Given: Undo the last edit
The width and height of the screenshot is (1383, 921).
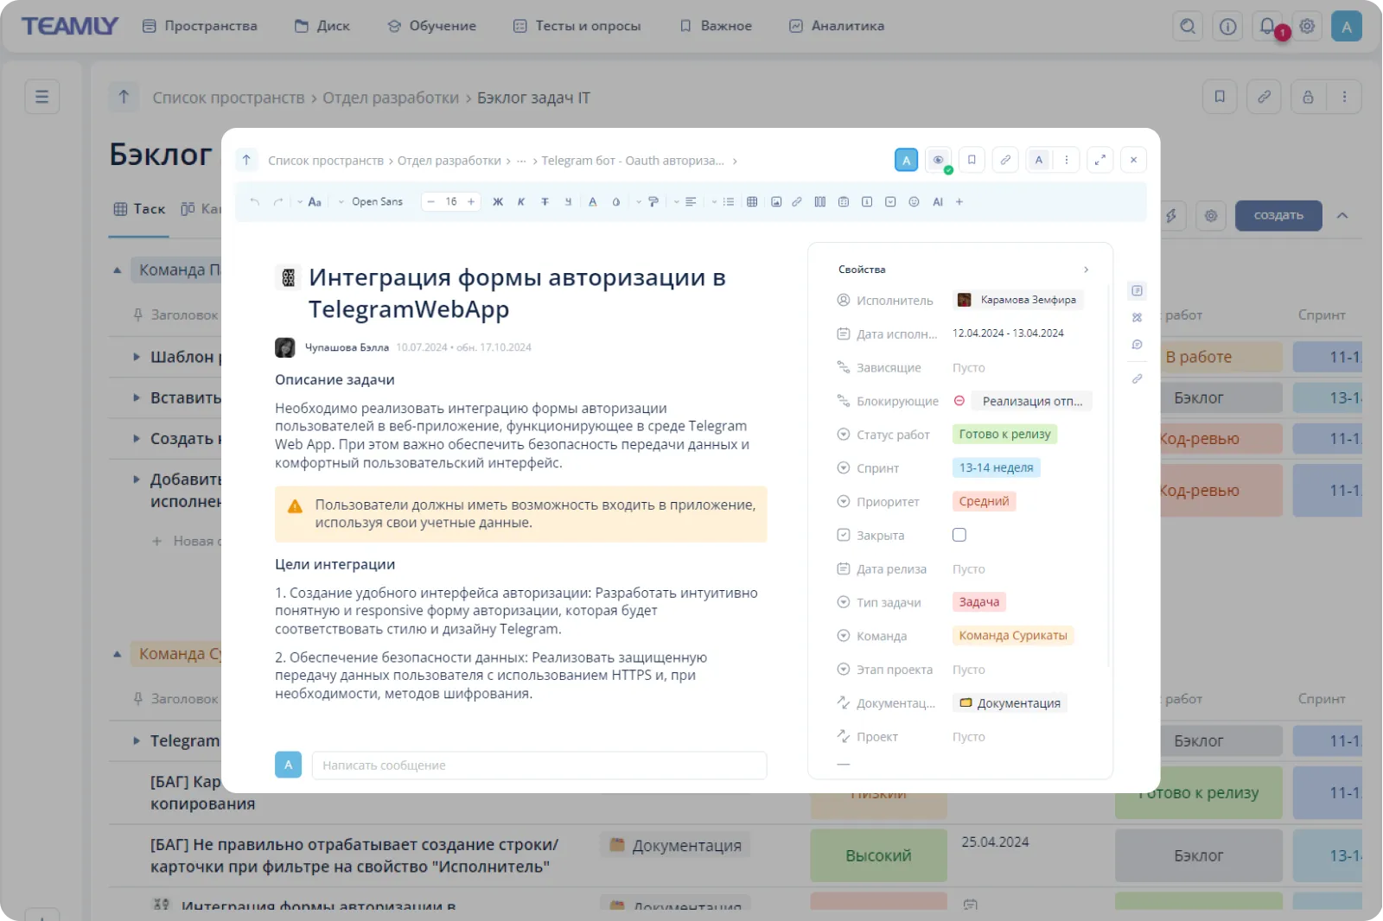Looking at the screenshot, I should point(254,202).
